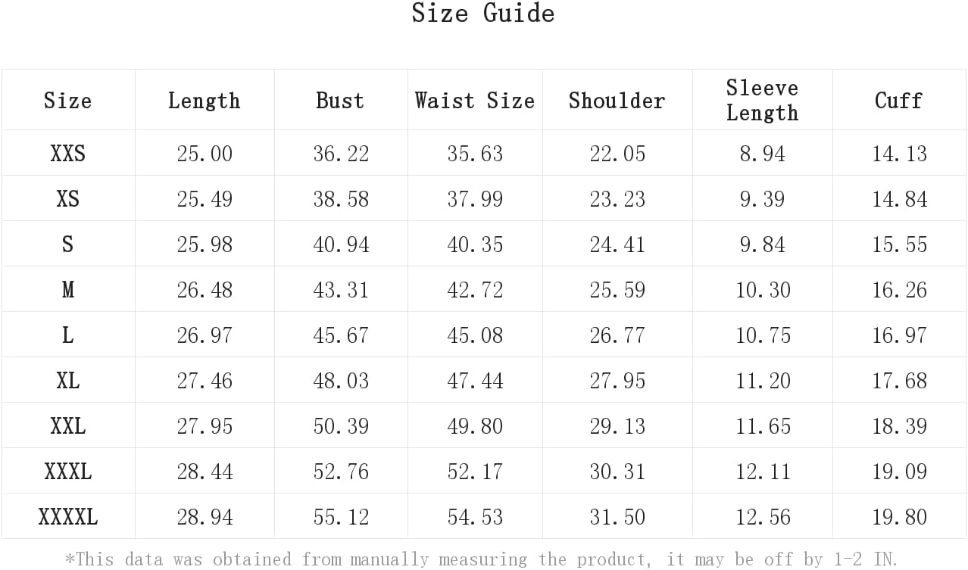
Task: Select shoulder value 27.95 for XL
Action: (x=617, y=381)
